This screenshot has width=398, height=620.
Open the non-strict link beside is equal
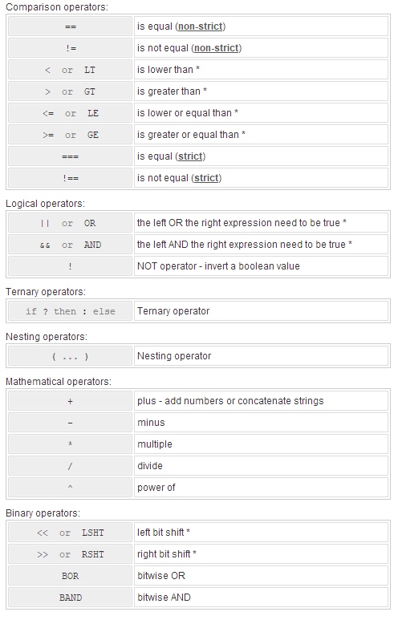[x=200, y=26]
